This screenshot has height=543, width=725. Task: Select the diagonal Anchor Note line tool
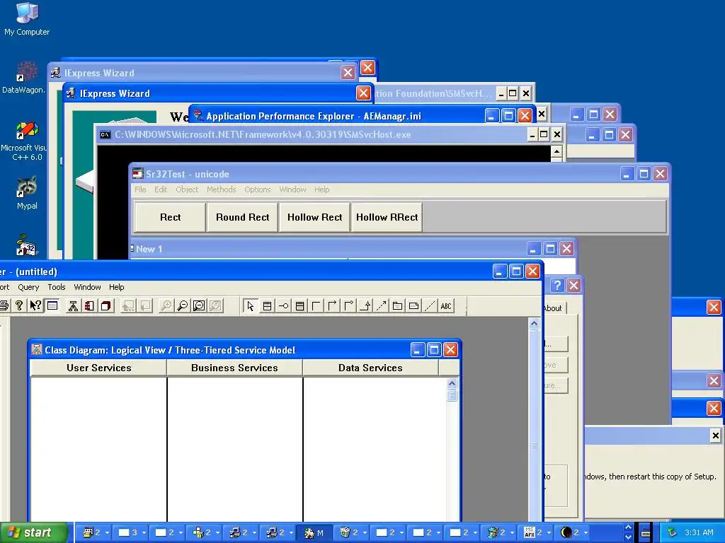[x=430, y=305]
